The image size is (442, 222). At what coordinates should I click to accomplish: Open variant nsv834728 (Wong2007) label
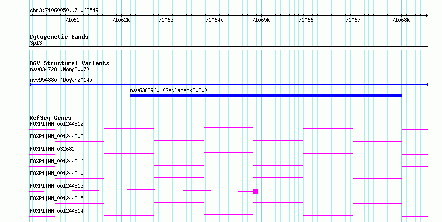pyautogui.click(x=60, y=69)
